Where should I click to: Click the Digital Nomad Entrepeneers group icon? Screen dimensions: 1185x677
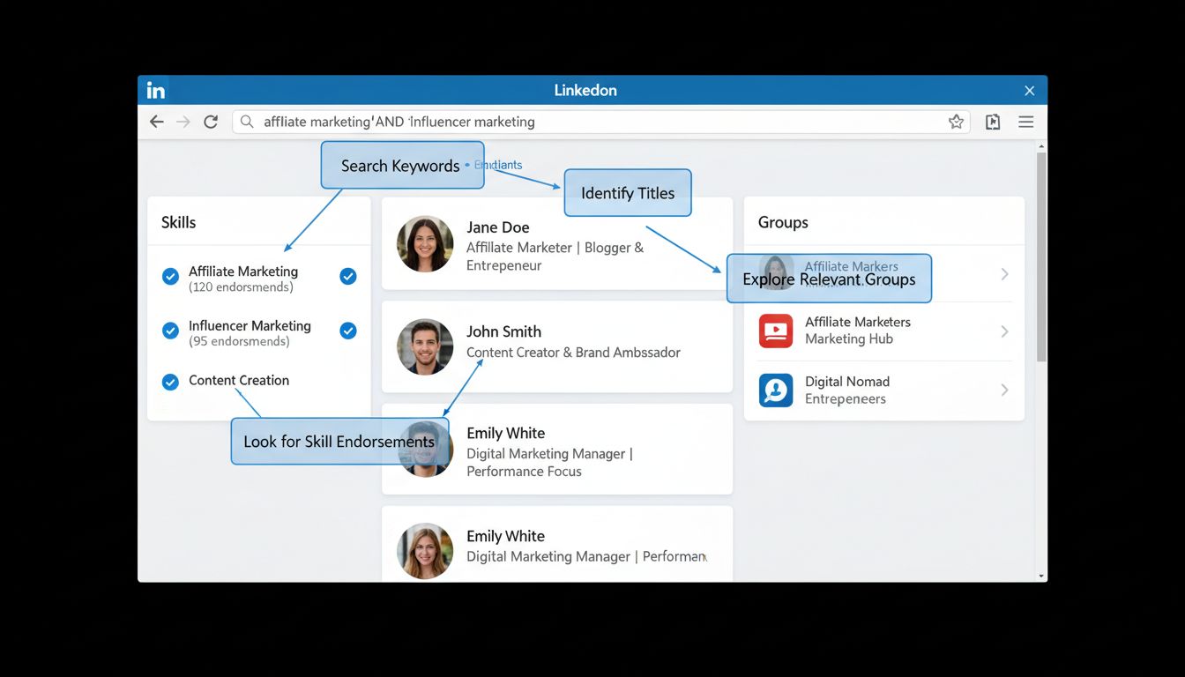pos(775,391)
